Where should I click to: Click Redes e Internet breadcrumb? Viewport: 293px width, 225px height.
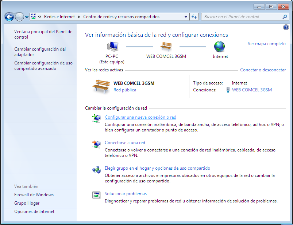pyautogui.click(x=59, y=17)
